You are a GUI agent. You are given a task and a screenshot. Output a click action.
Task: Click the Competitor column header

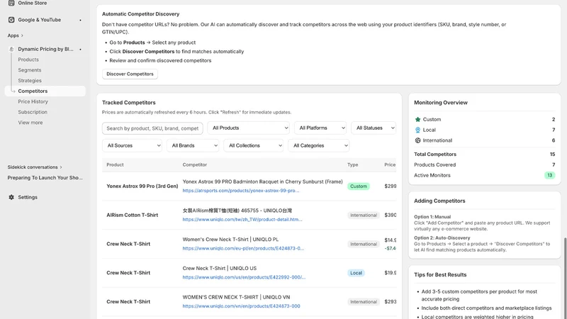coord(194,165)
